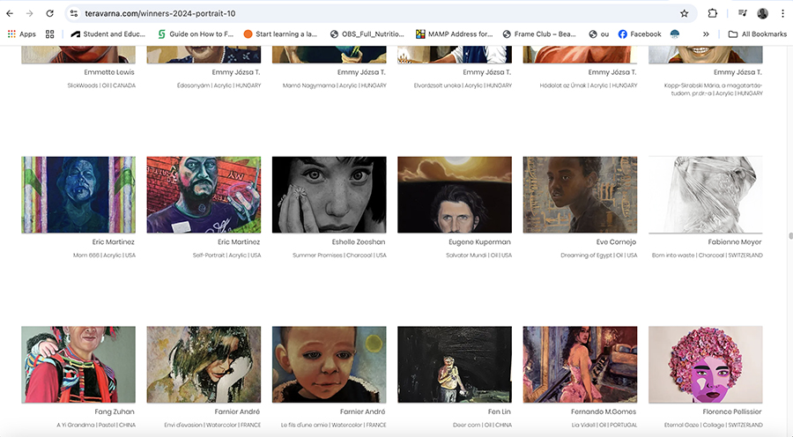Open Farnier André Envi d'evasion thumbnail

204,365
